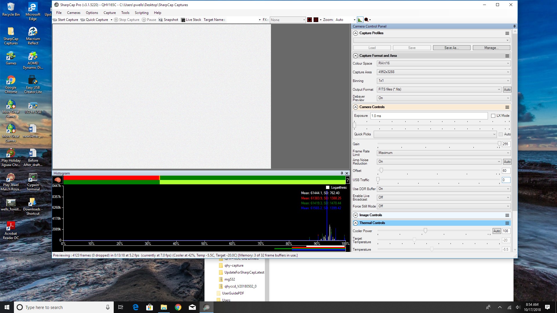
Task: Enable the LX Mode checkbox
Action: (x=493, y=116)
